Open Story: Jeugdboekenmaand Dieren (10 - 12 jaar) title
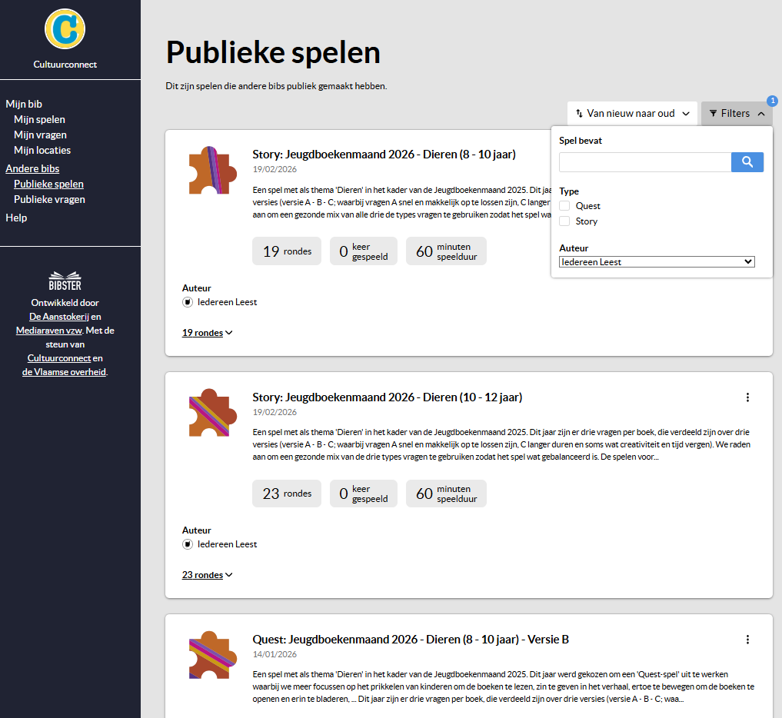The height and width of the screenshot is (718, 782). point(387,397)
